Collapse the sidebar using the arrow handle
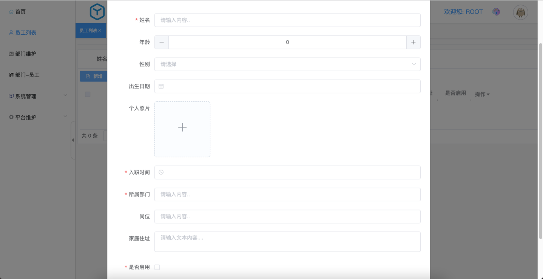 73,140
